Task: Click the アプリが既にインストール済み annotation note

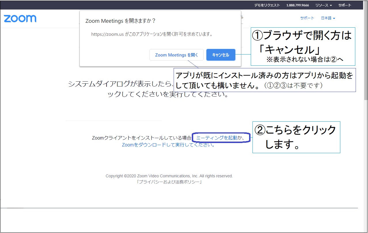Action: click(x=264, y=80)
